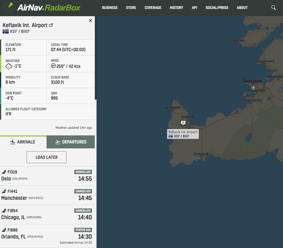Click Icelandair logo beside FI319

(4, 172)
